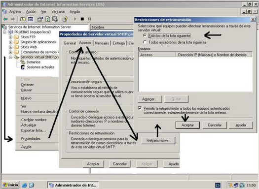The height and width of the screenshot is (189, 259).
Task: Click the Grupos de aplicaciones folder icon
Action: (x=16, y=42)
